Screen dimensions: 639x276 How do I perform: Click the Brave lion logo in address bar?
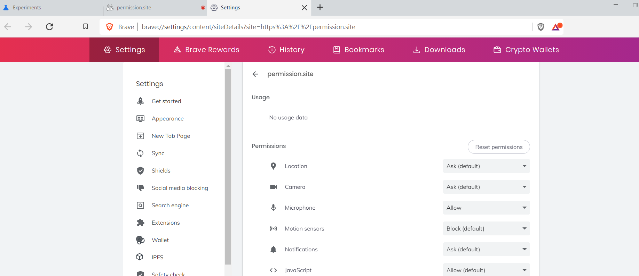[109, 27]
